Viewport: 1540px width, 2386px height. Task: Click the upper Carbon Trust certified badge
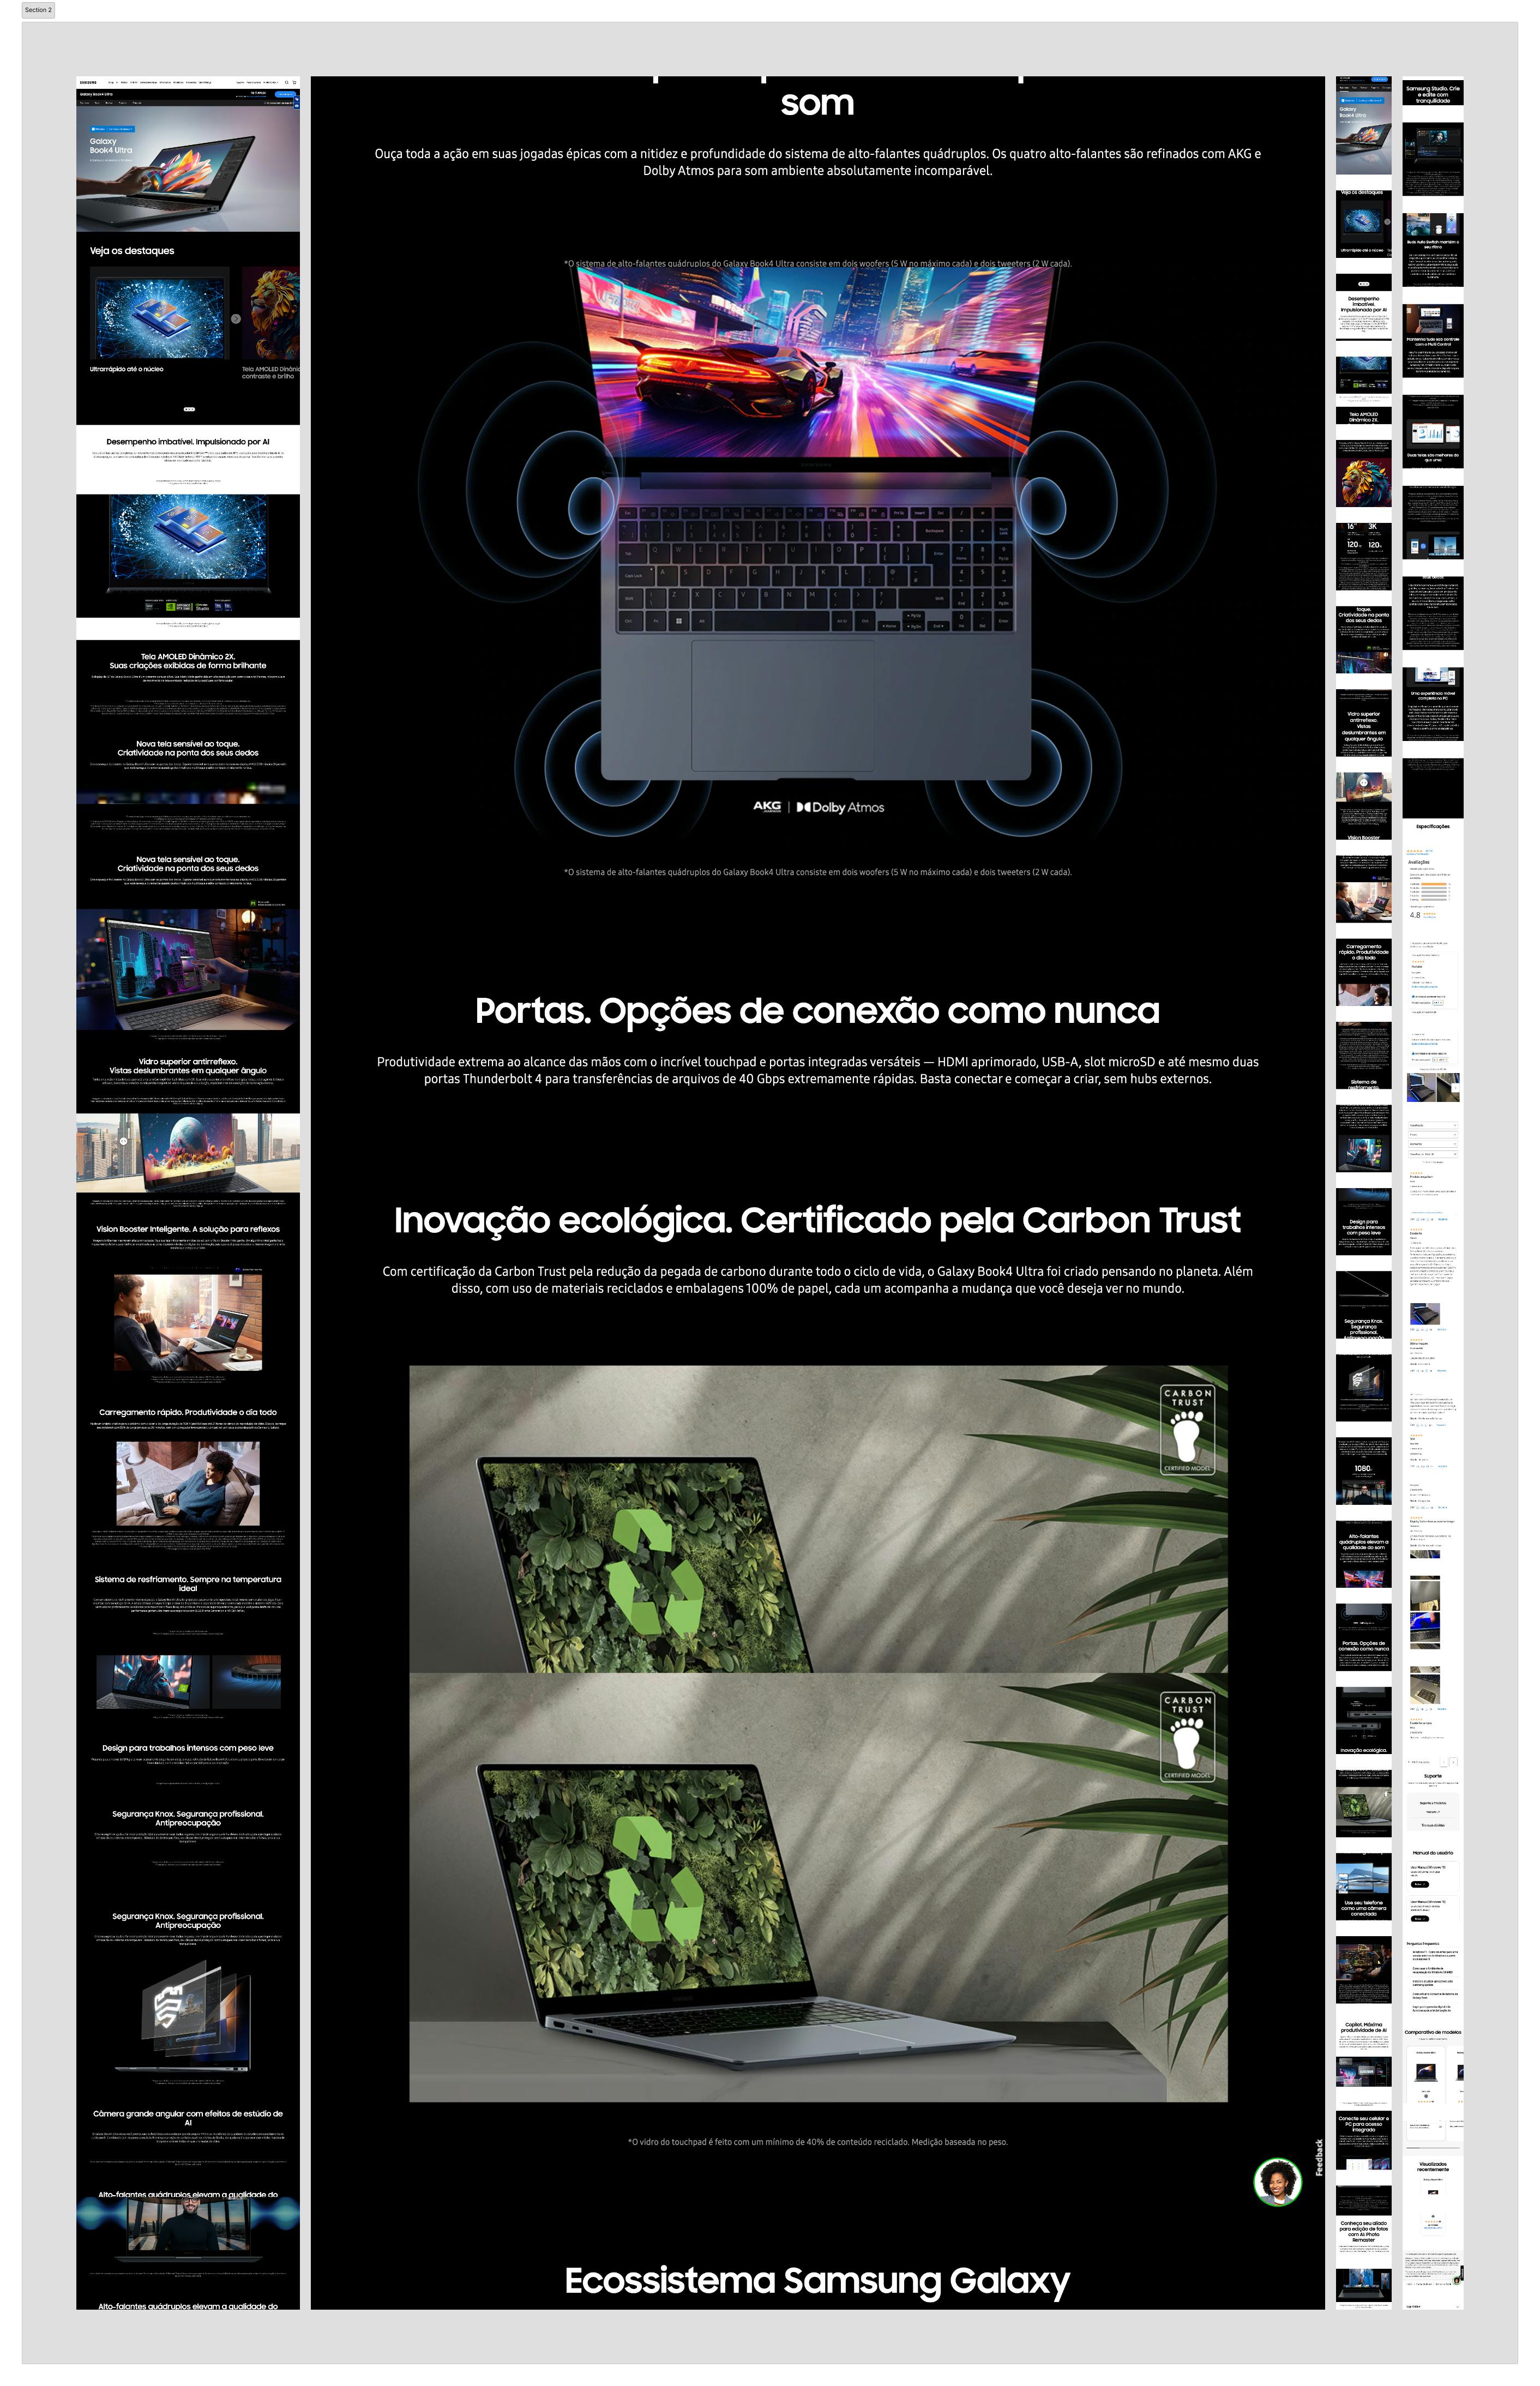pyautogui.click(x=1188, y=1430)
